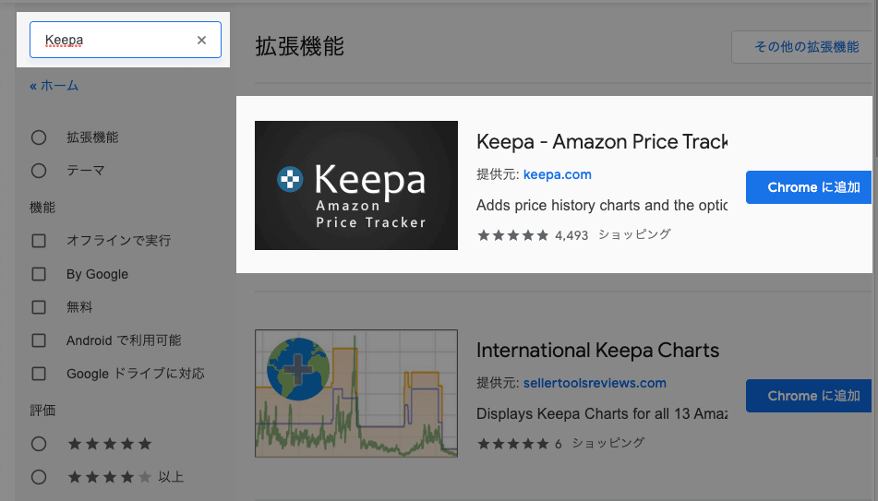Image resolution: width=878 pixels, height=501 pixels.
Task: Select the 拡張機能 radio button
Action: tap(39, 137)
